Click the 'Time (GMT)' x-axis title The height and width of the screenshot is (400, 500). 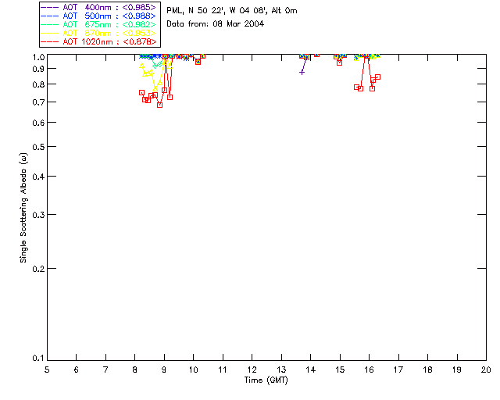pyautogui.click(x=266, y=380)
